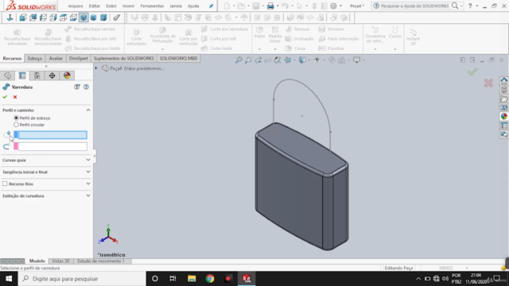Click the taskbar search box
The image size is (509, 286).
tap(82, 279)
